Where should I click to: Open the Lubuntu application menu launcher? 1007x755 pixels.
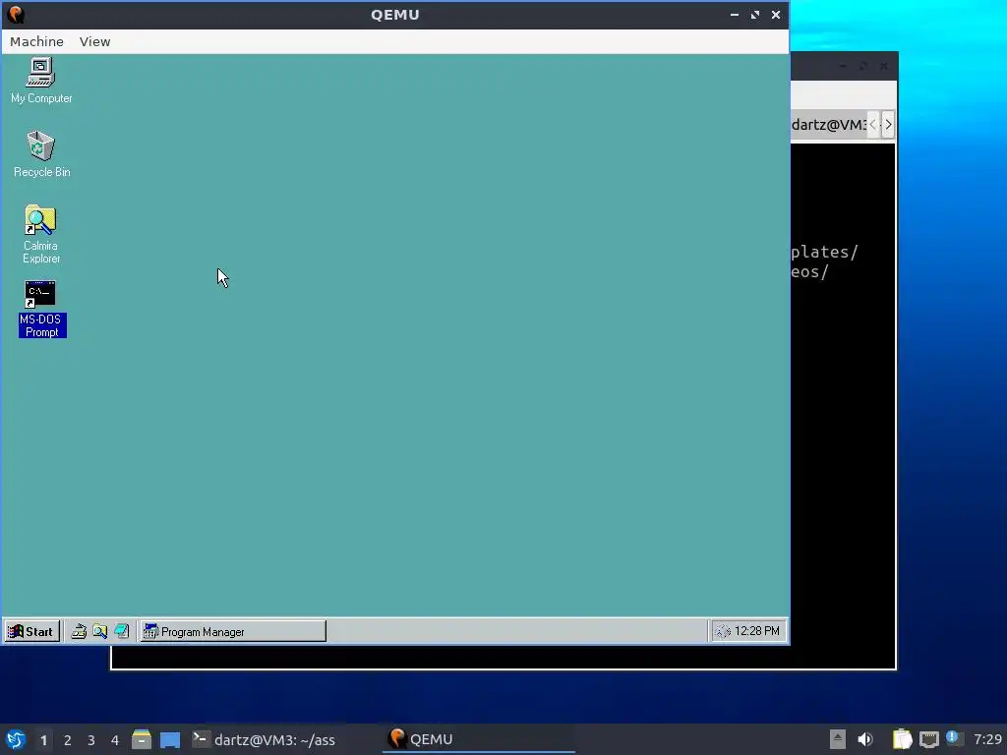[16, 739]
